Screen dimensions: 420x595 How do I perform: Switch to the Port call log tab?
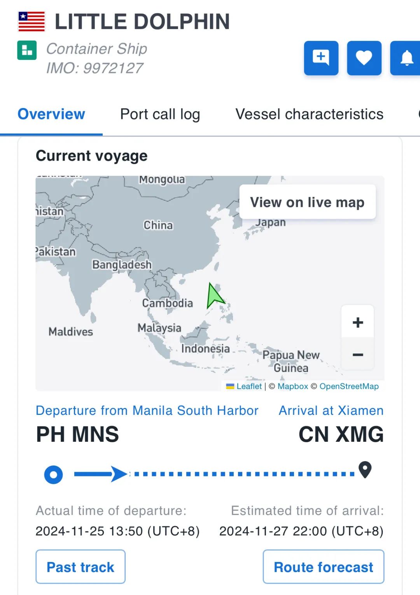160,114
